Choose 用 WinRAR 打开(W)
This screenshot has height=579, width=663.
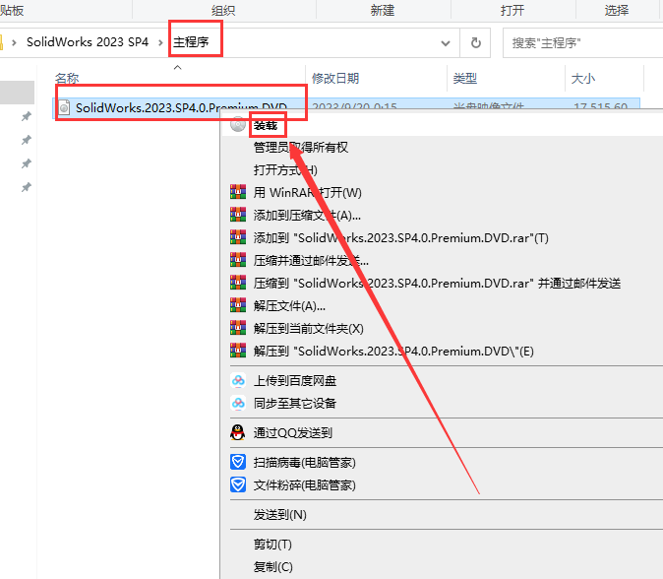click(x=307, y=193)
